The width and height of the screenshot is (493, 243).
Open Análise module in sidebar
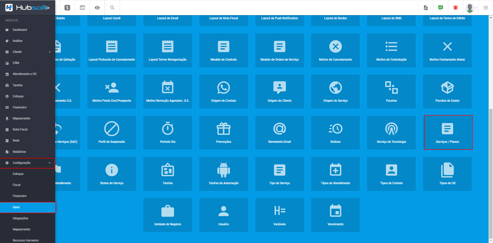27,41
